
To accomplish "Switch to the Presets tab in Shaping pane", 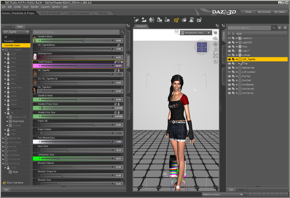I will [x=8, y=27].
